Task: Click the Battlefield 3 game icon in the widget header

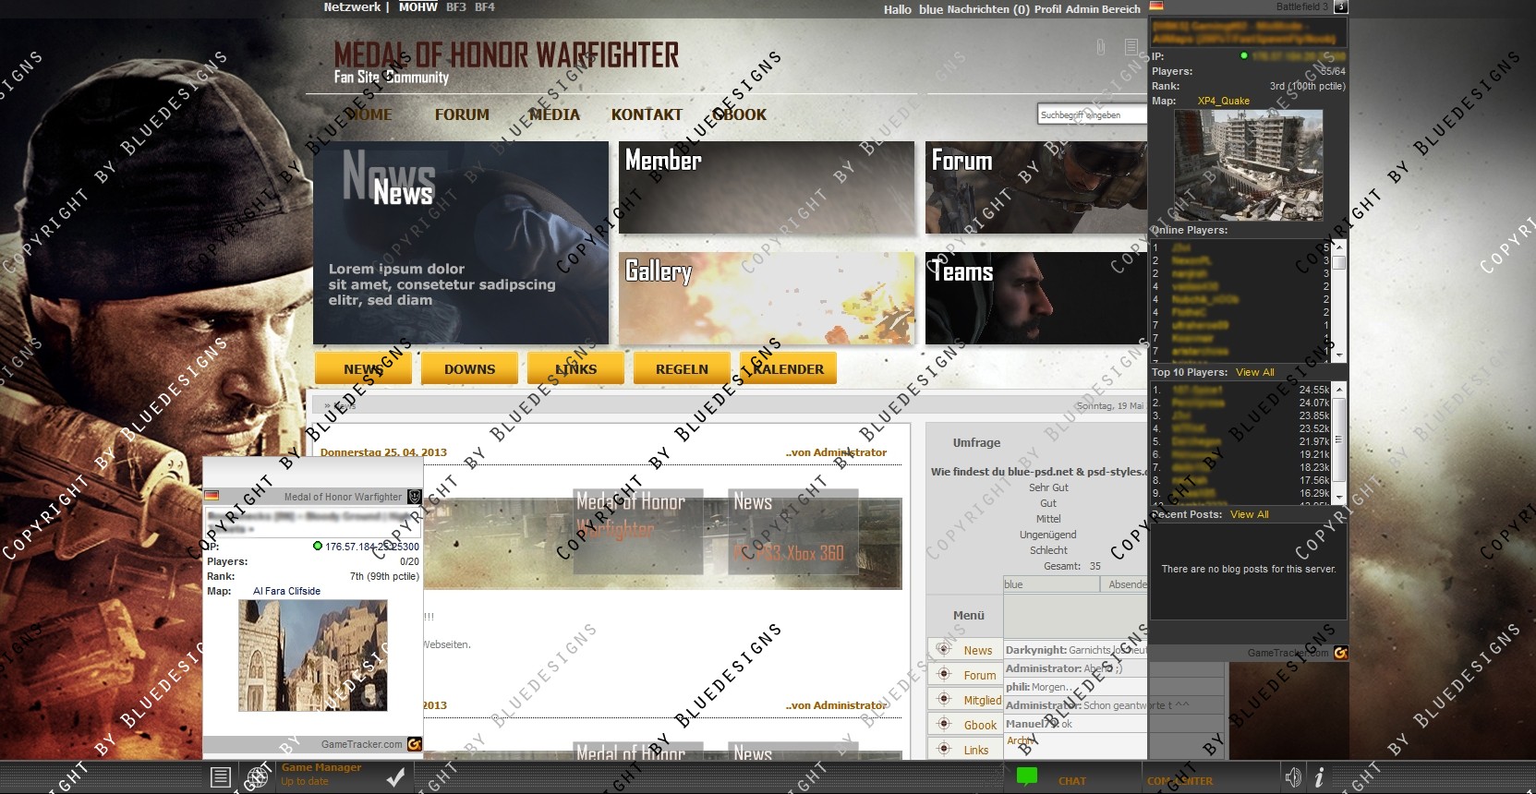Action: pyautogui.click(x=1341, y=6)
